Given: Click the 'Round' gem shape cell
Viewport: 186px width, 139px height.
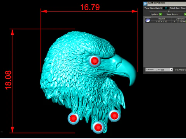Looking at the screenshot, I should coord(161,19).
